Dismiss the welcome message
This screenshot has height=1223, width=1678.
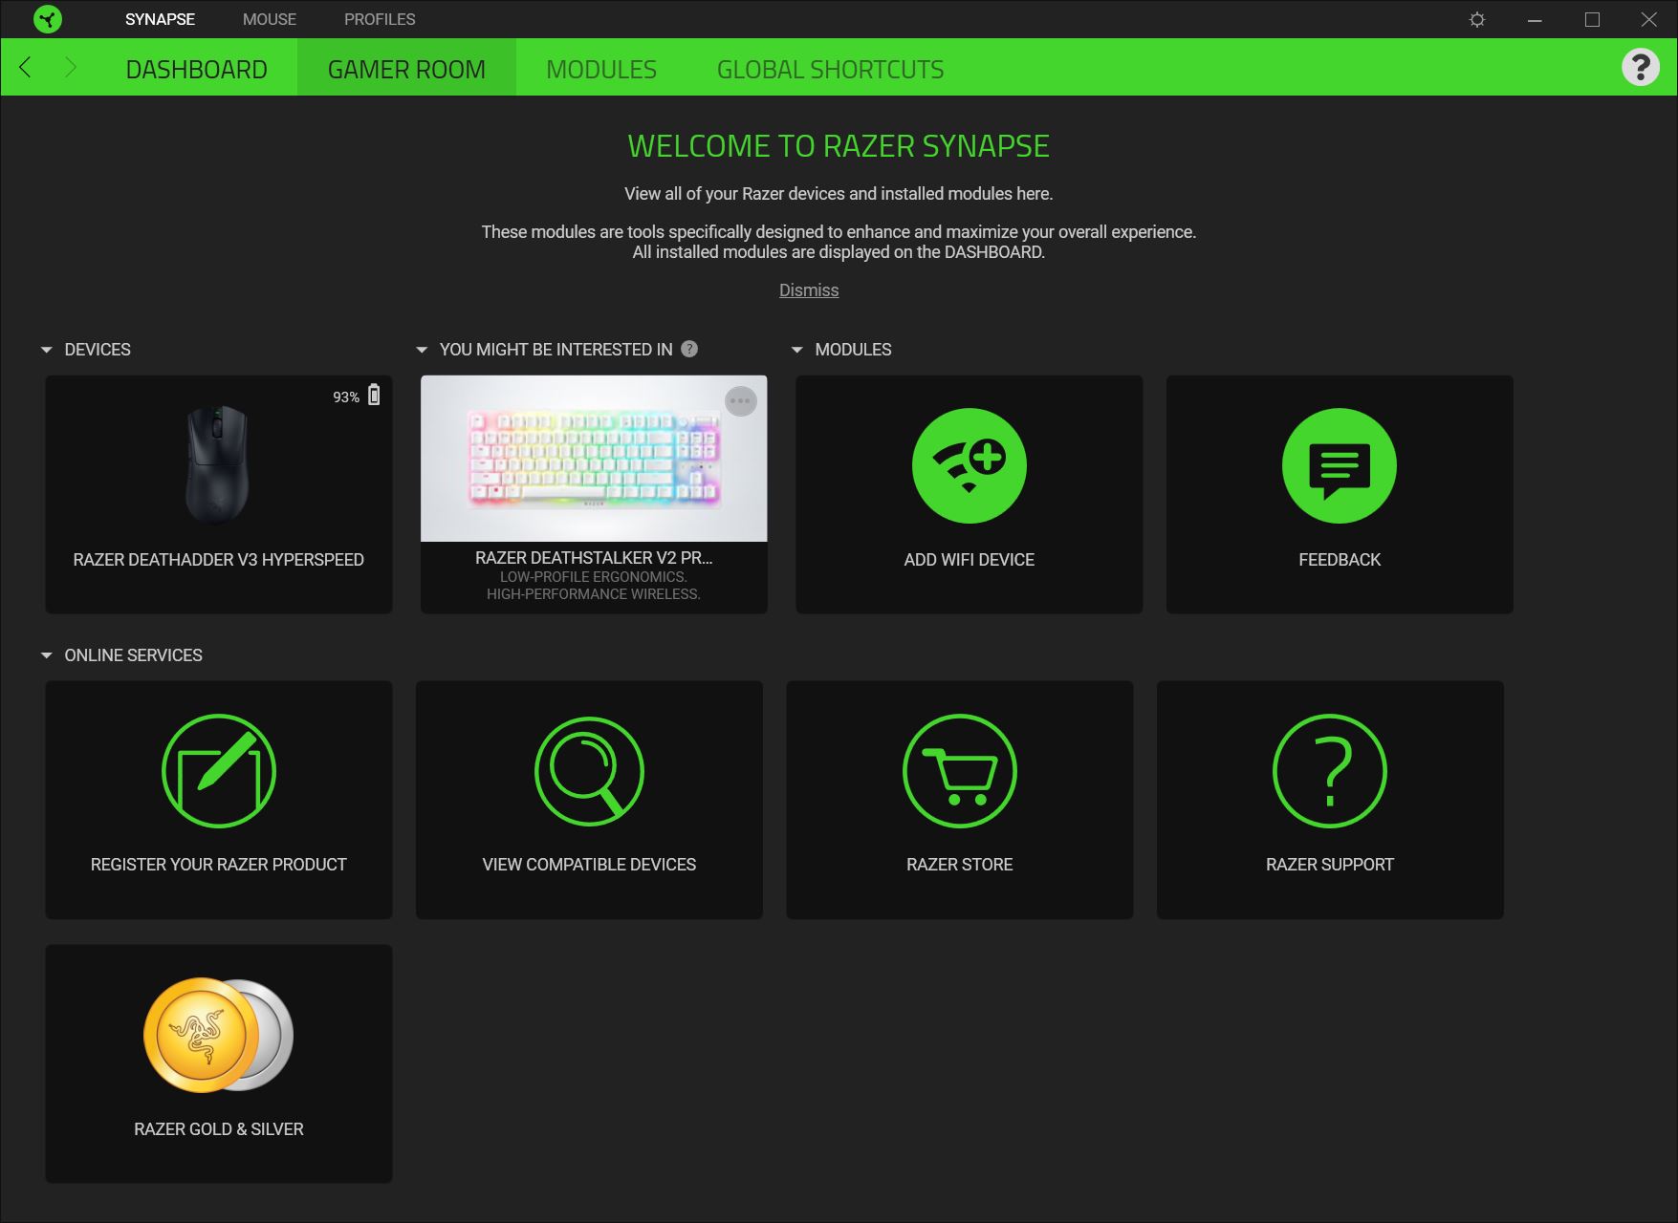click(x=809, y=290)
